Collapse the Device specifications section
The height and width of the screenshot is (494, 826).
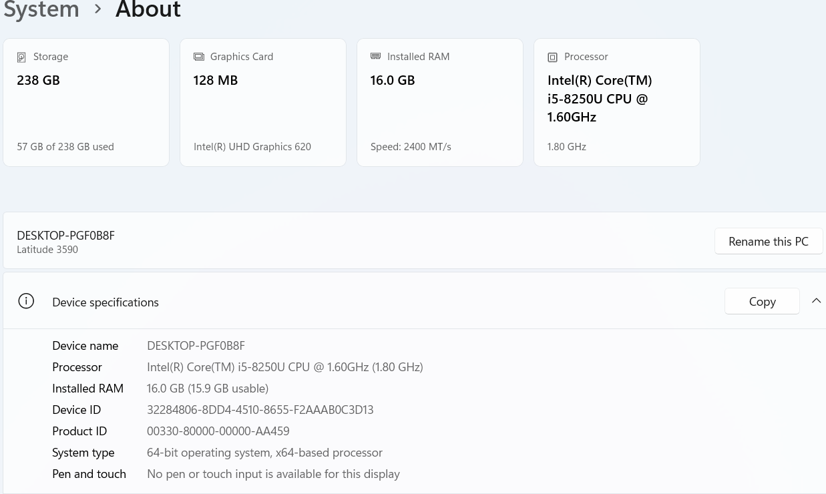(815, 301)
